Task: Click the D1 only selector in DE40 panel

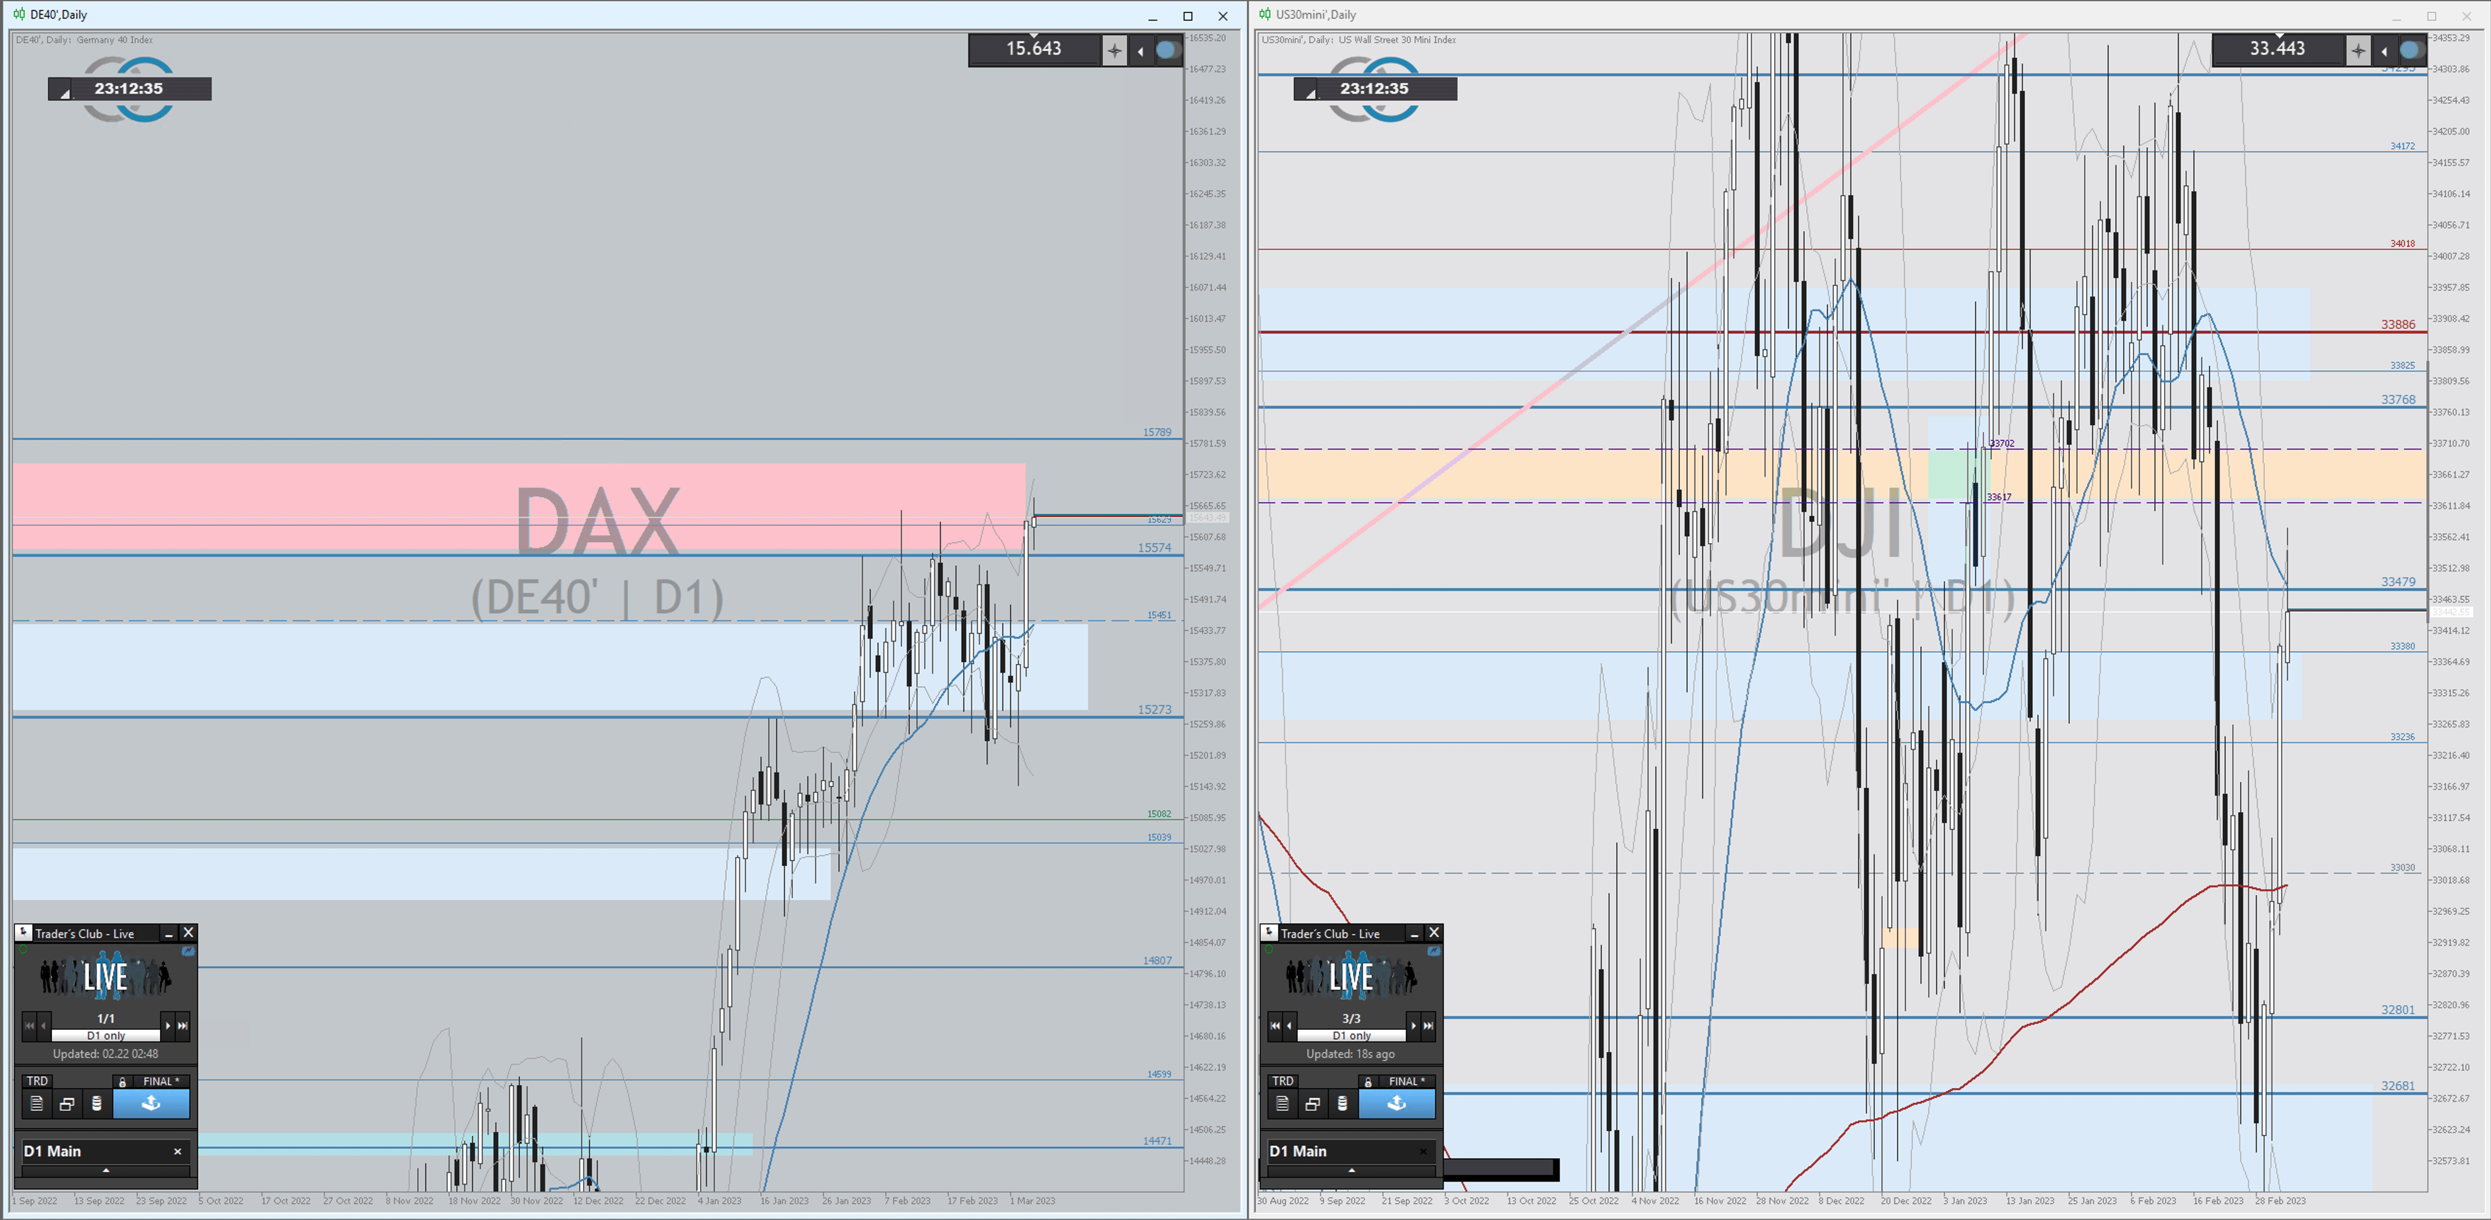Action: pyautogui.click(x=106, y=1035)
